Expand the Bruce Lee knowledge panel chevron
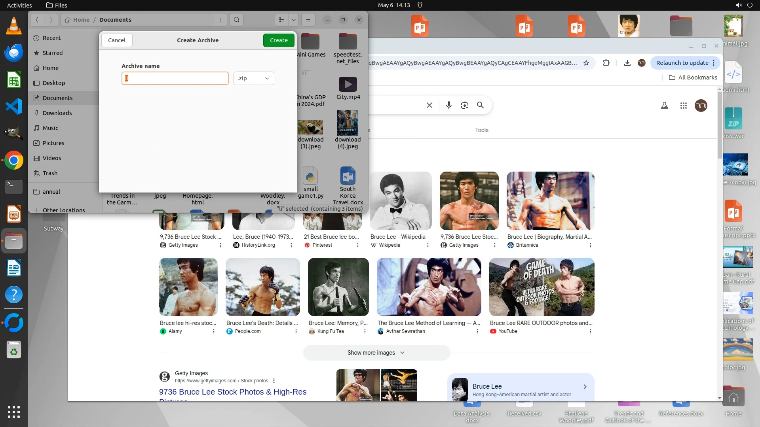Screen dimensions: 760x427 (585, 387)
